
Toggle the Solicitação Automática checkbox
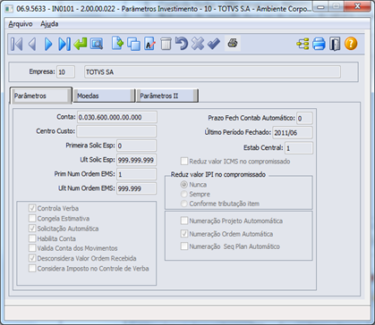32,229
